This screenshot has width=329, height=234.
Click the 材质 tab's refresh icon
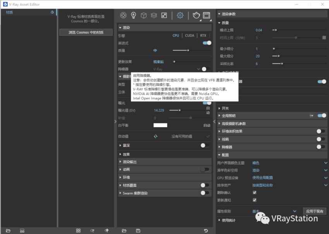click(x=52, y=12)
